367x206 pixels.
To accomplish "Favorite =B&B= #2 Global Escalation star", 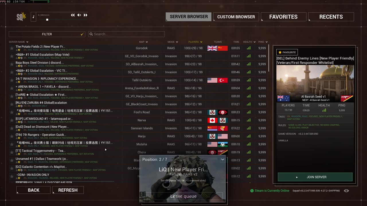I will tap(12, 72).
